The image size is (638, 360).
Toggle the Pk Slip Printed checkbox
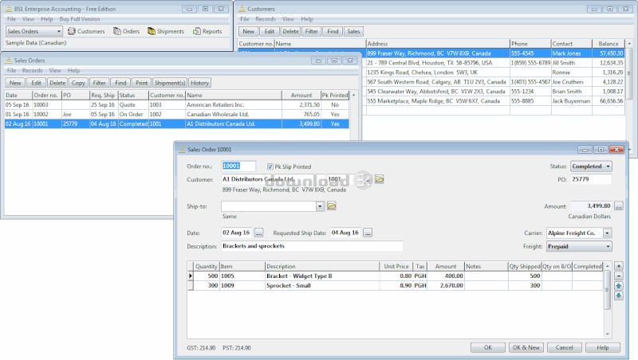click(270, 166)
